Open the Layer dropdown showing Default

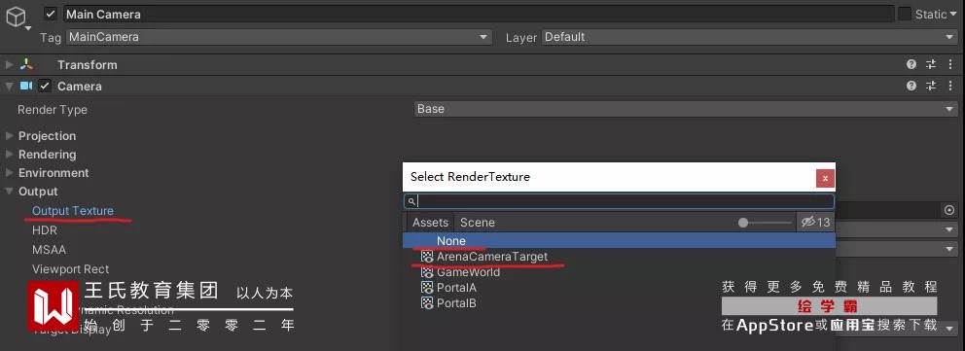749,37
